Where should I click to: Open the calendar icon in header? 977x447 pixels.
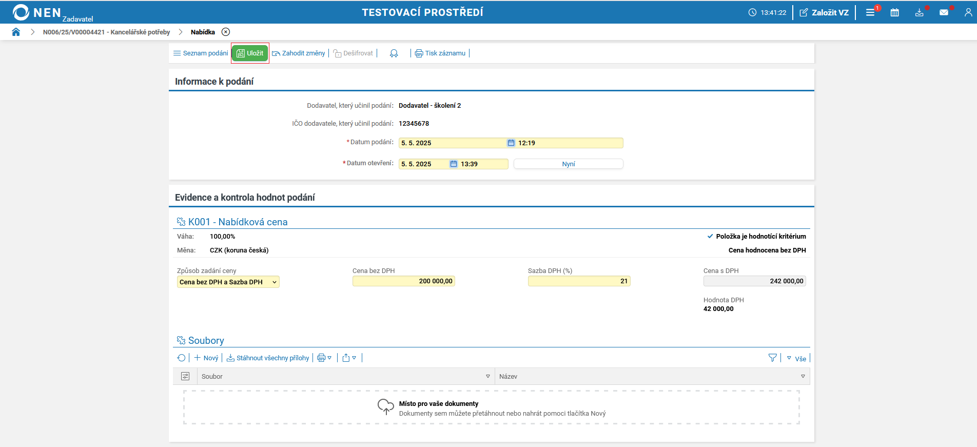[x=894, y=12]
